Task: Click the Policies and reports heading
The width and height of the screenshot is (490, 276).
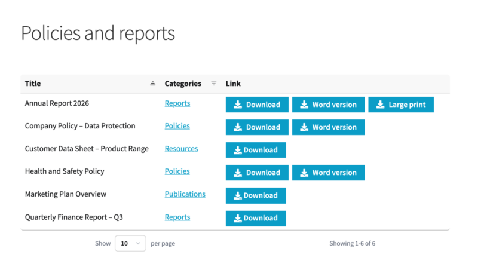Action: point(98,33)
